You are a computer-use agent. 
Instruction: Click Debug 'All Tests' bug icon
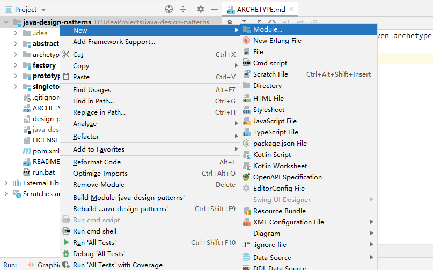(66, 253)
